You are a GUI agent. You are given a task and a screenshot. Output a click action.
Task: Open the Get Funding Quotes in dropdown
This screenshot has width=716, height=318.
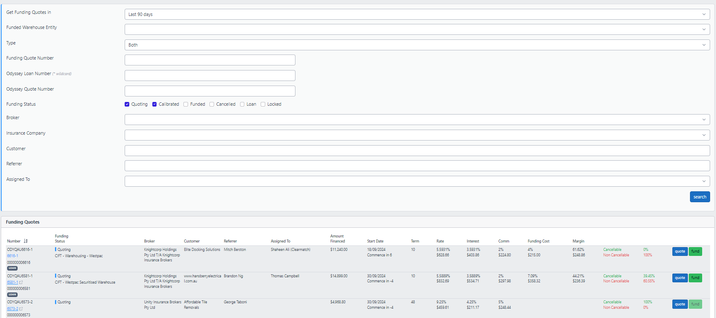(417, 14)
